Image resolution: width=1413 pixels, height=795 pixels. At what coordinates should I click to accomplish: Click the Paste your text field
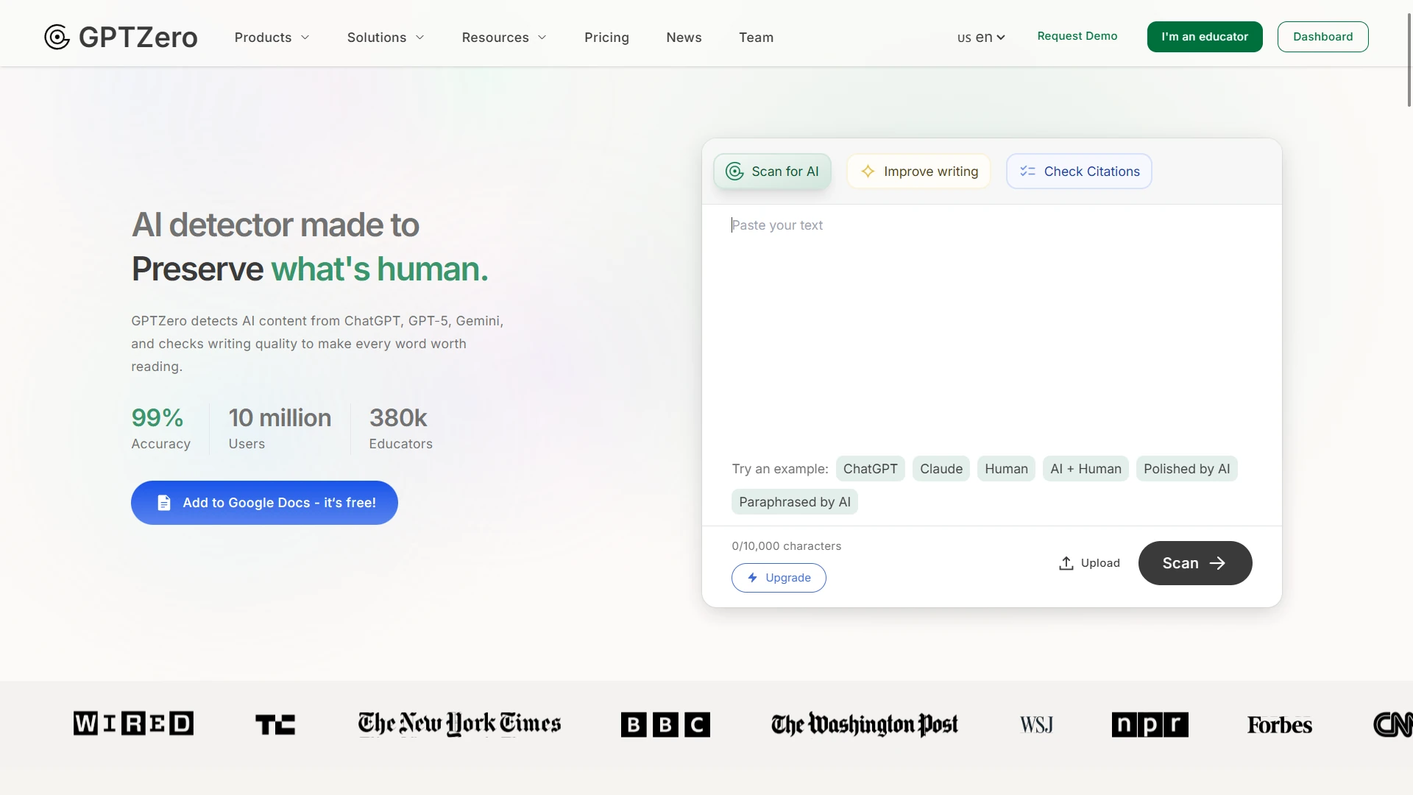[990, 324]
